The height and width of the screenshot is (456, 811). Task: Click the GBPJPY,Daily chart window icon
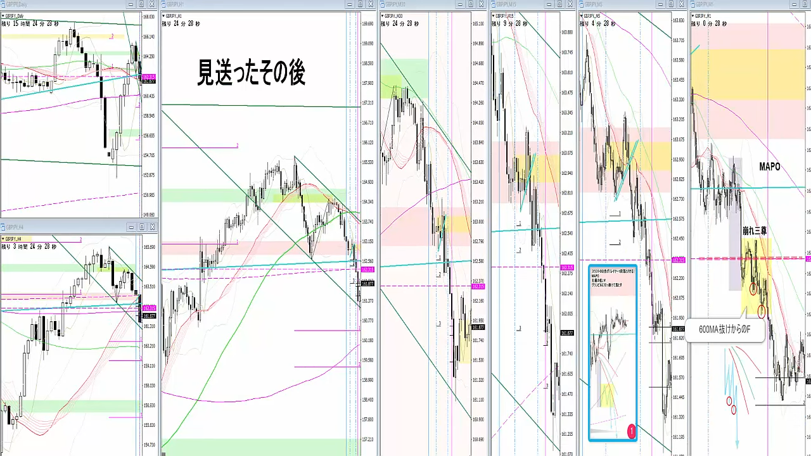pyautogui.click(x=4, y=4)
